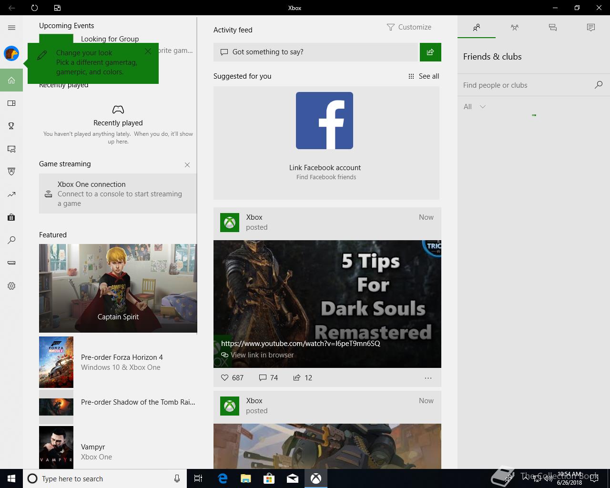Image resolution: width=610 pixels, height=488 pixels.
Task: Open Clubs shield icon
Action: point(11,172)
